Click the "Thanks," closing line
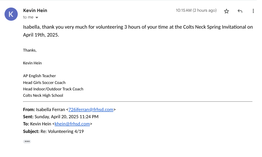This screenshot has height=157, width=262. 30,50
